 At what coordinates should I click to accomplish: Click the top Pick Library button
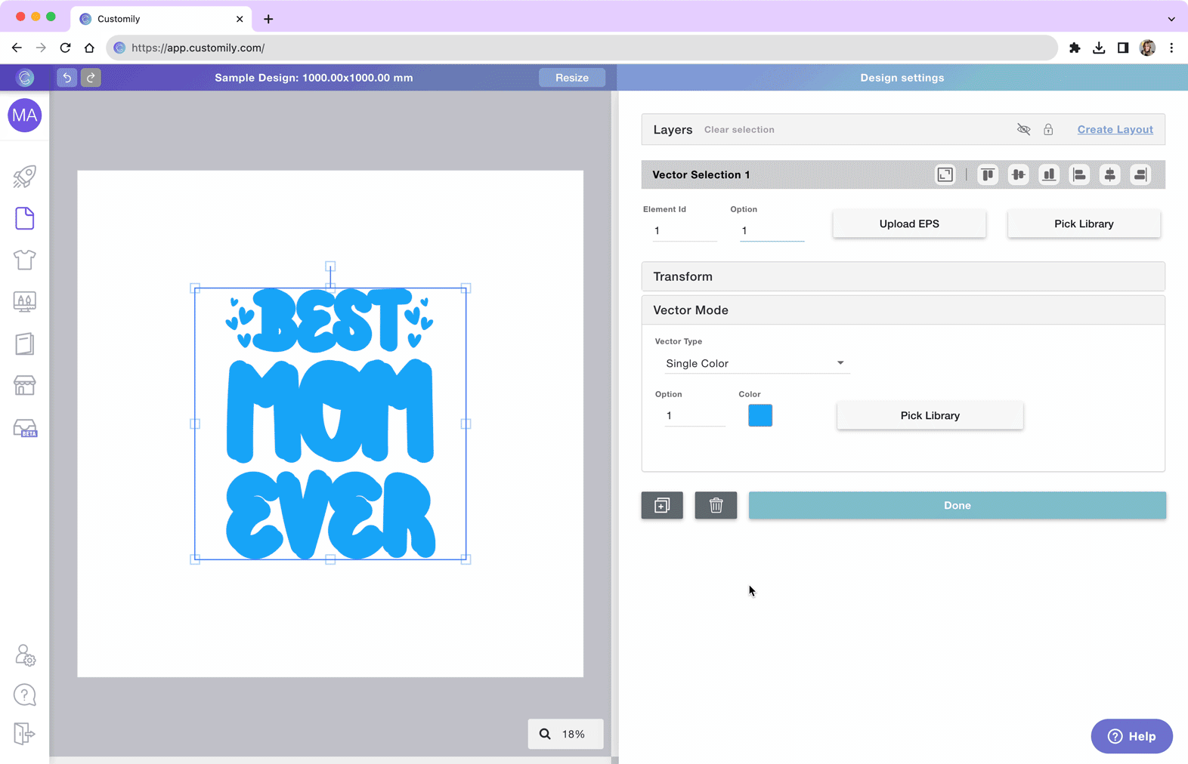pos(1084,223)
